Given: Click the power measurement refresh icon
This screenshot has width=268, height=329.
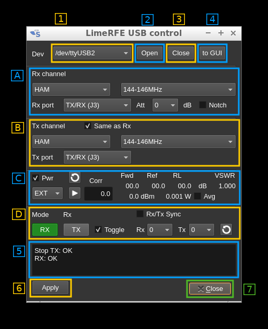Looking at the screenshot, I should pyautogui.click(x=75, y=177).
